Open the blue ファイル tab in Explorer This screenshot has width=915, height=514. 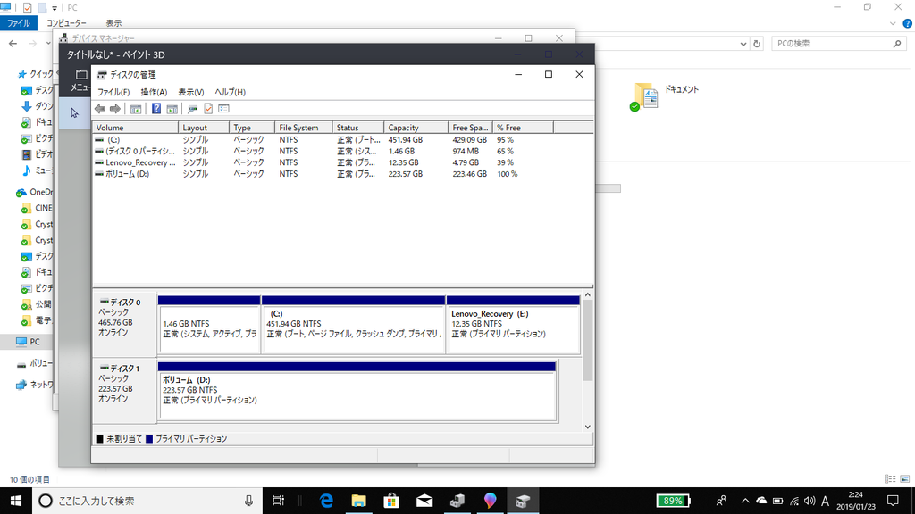tap(19, 23)
